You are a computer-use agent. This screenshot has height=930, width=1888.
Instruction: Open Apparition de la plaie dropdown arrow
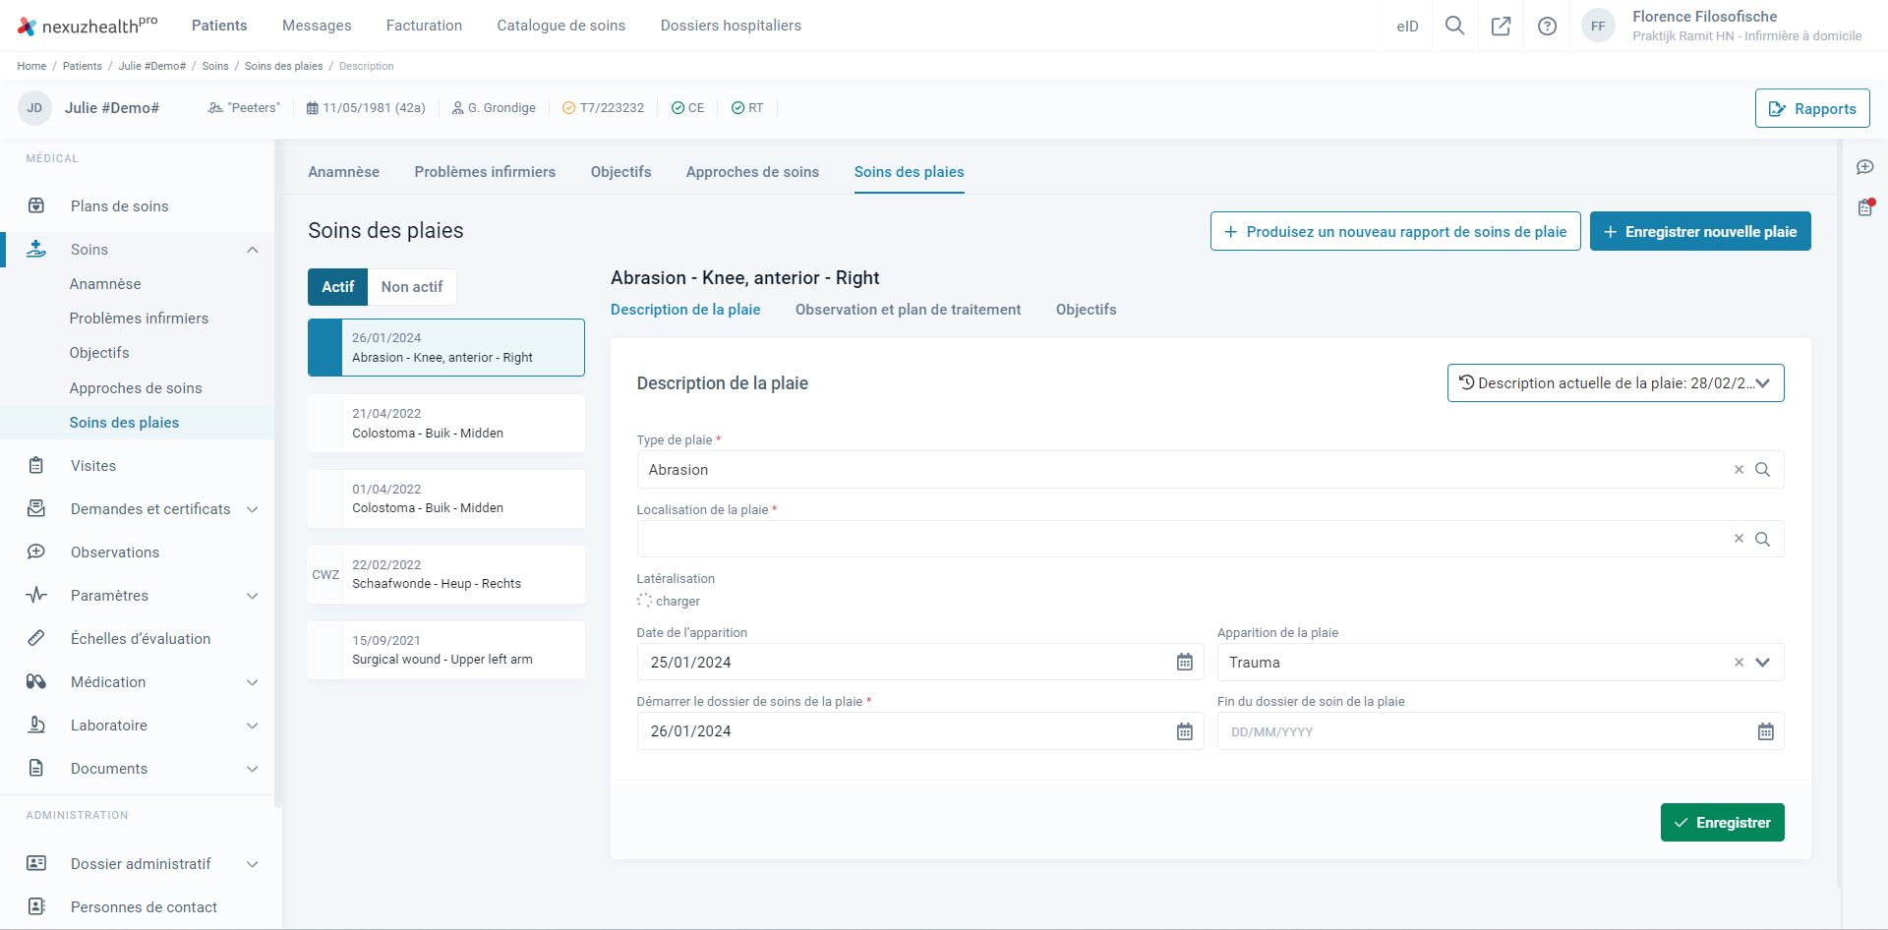1763,663
